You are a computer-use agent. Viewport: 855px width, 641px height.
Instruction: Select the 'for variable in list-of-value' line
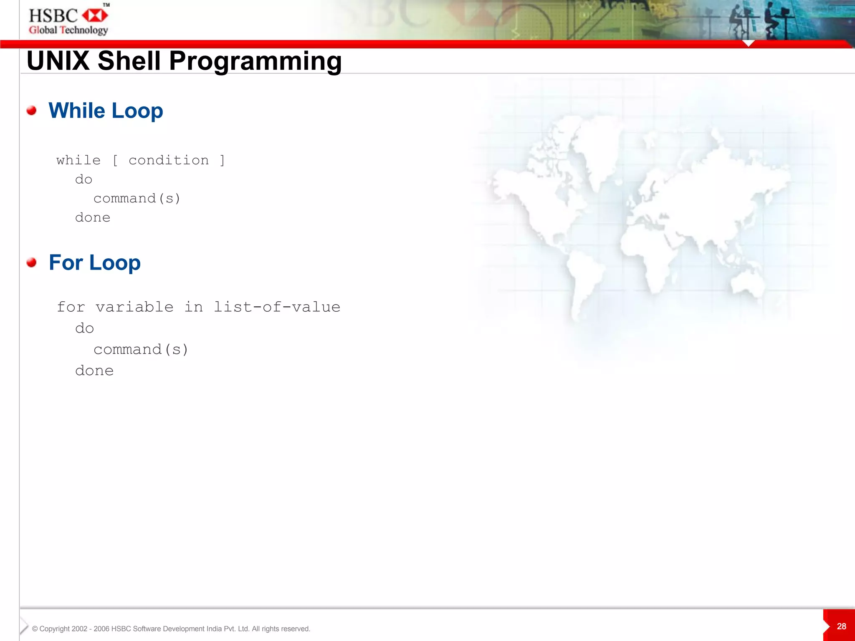199,307
